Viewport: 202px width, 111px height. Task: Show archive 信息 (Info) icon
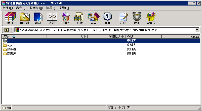107,18
